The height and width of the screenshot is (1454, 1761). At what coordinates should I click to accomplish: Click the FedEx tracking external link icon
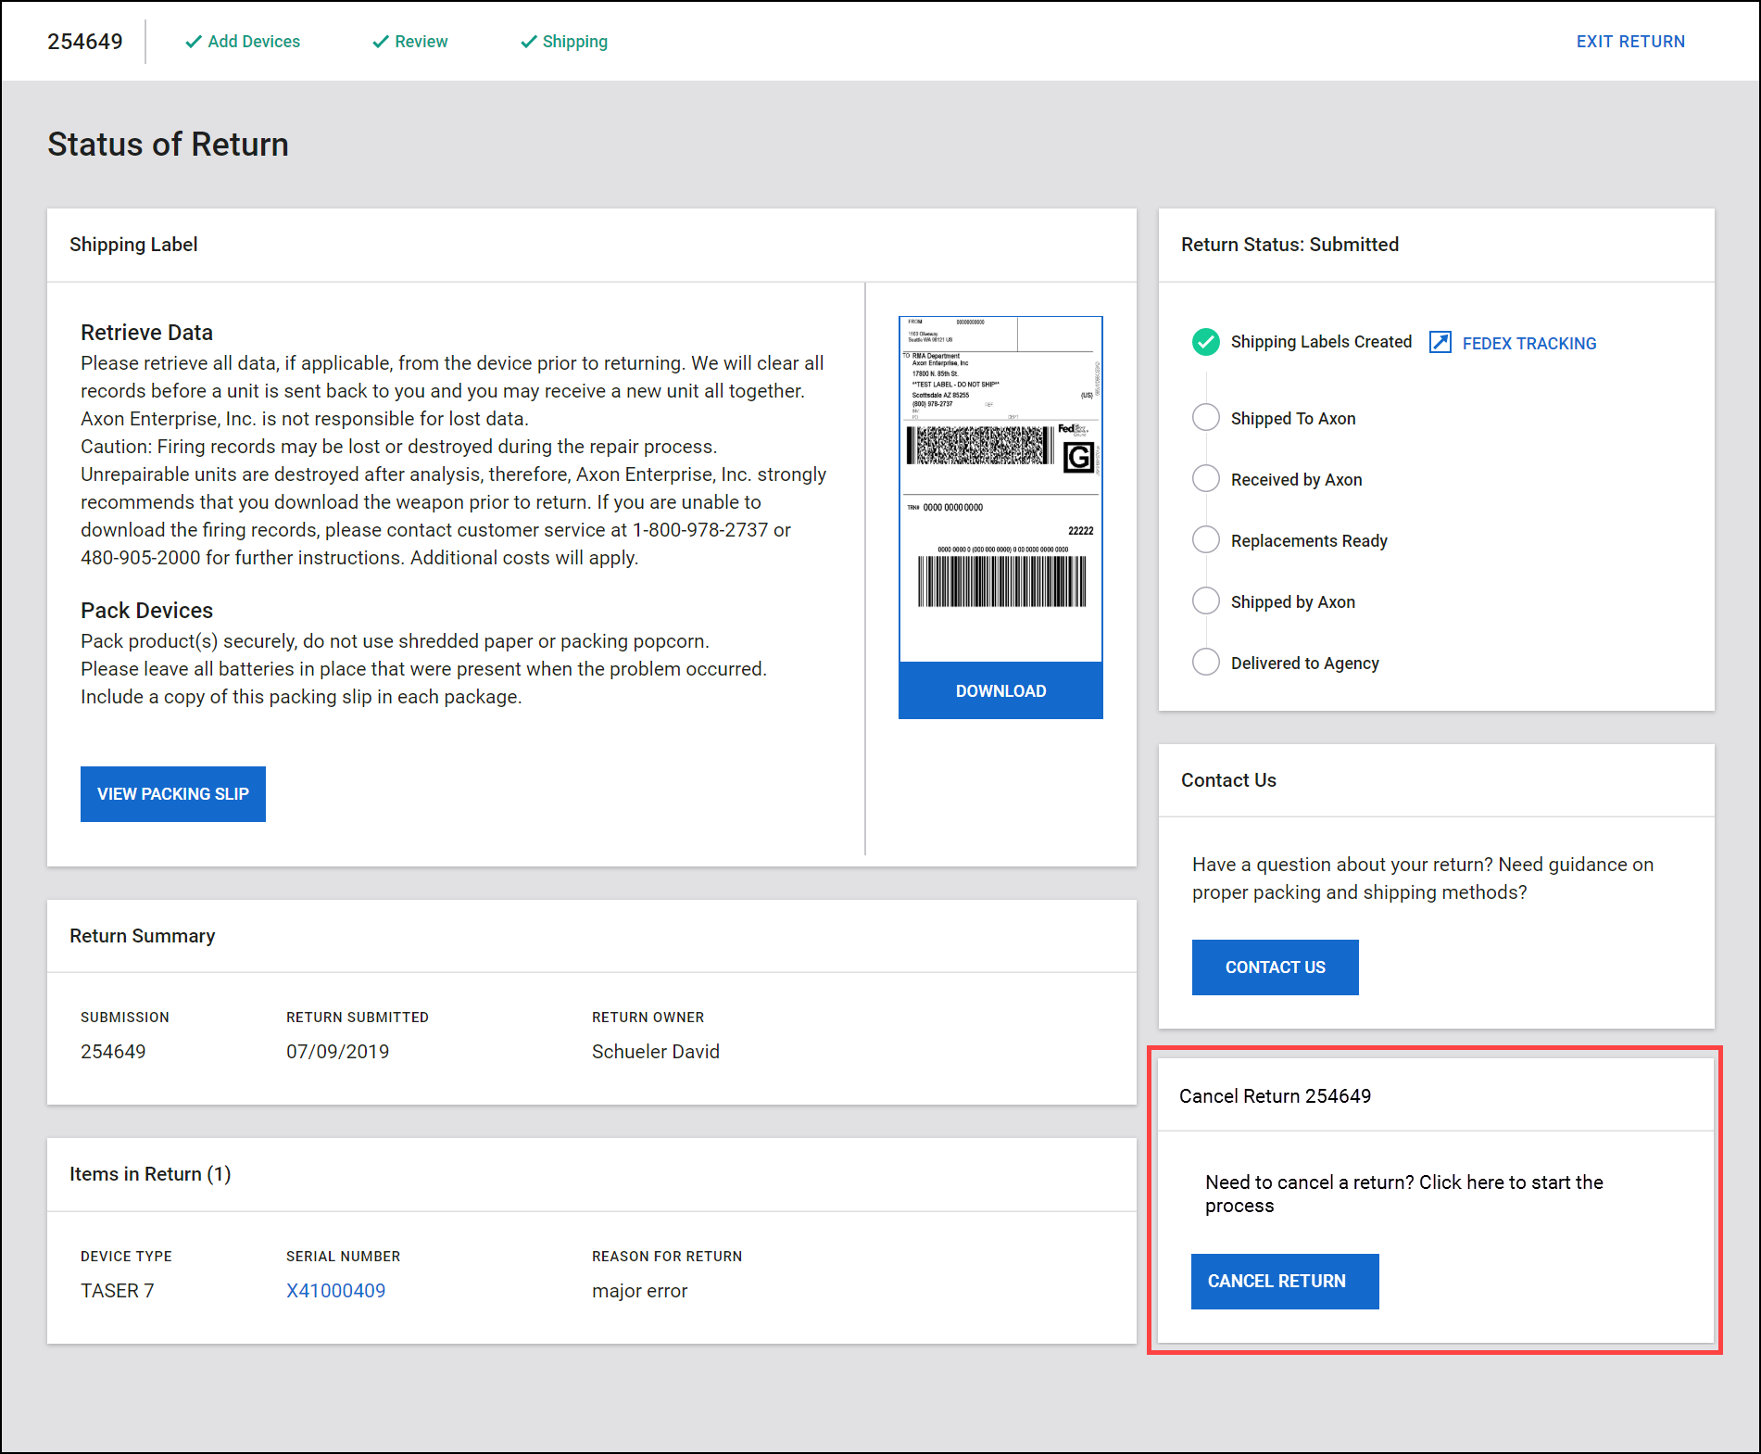tap(1440, 342)
